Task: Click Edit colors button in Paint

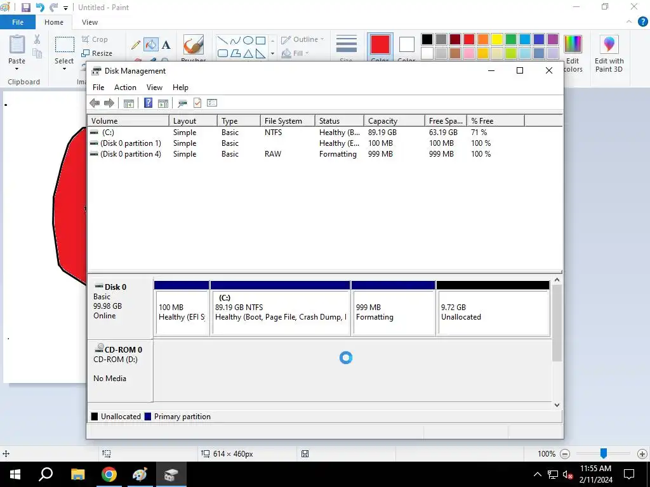Action: tap(573, 54)
